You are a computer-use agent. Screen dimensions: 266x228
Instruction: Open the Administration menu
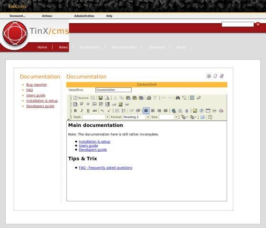click(84, 16)
